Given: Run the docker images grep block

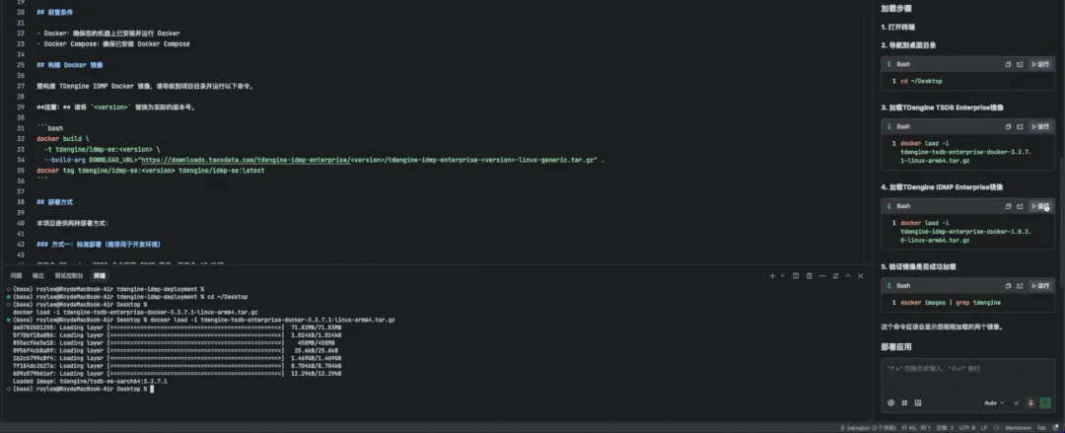Looking at the screenshot, I should pyautogui.click(x=1040, y=285).
